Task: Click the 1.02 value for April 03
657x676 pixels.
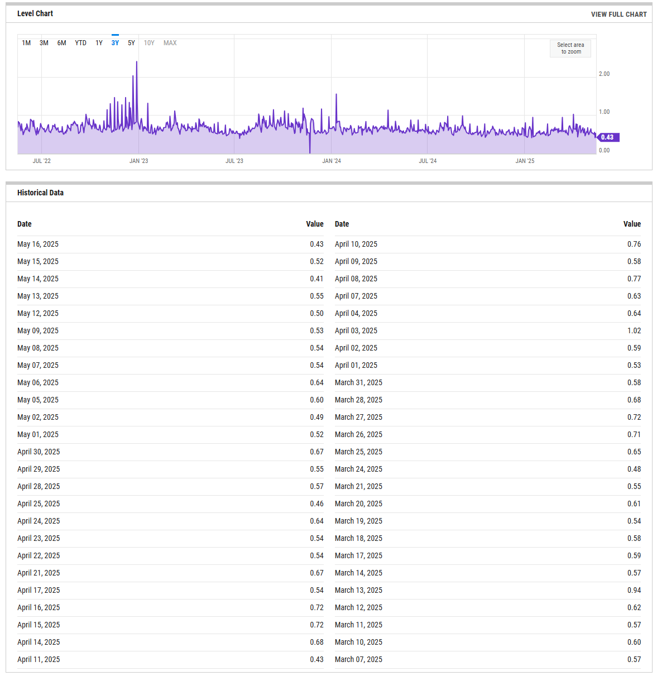Action: 634,330
